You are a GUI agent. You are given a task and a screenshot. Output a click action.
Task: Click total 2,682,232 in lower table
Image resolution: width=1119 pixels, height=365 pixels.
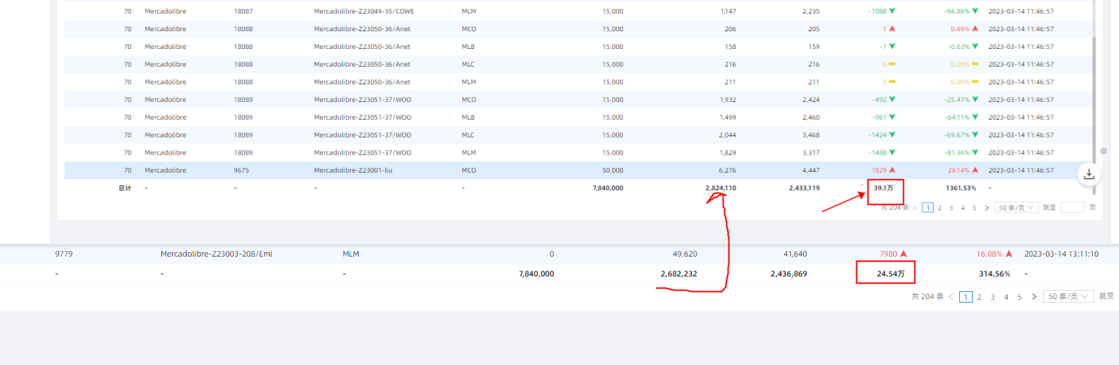click(679, 274)
